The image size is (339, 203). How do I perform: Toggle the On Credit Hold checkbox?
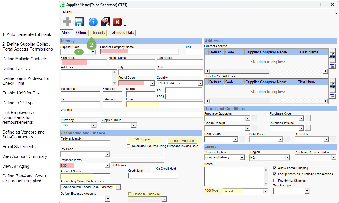153,169
